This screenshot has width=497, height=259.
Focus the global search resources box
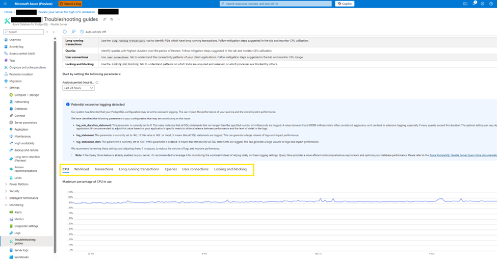pyautogui.click(x=276, y=4)
